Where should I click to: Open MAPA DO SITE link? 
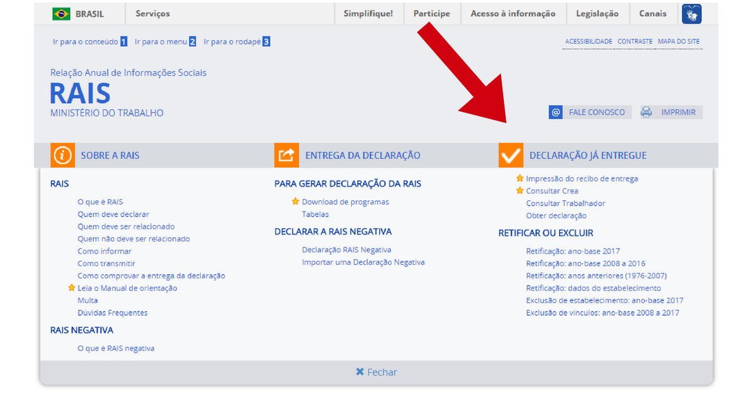click(x=679, y=41)
